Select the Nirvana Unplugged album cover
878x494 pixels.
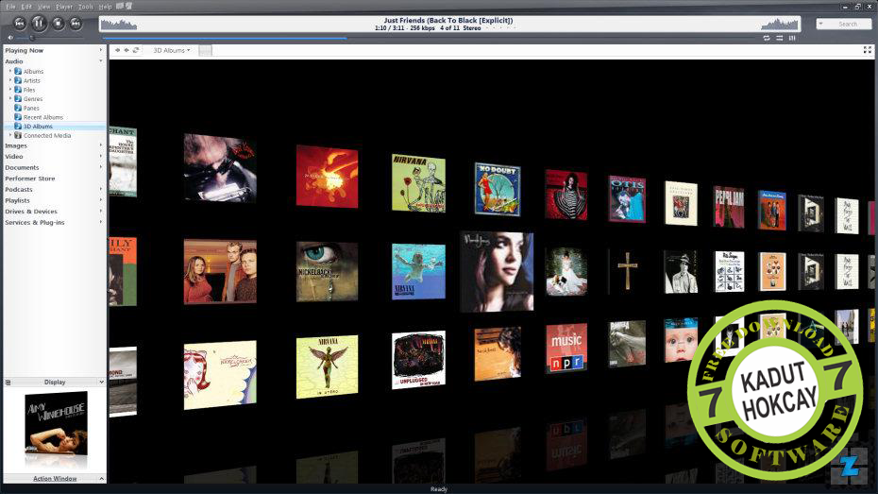click(418, 360)
